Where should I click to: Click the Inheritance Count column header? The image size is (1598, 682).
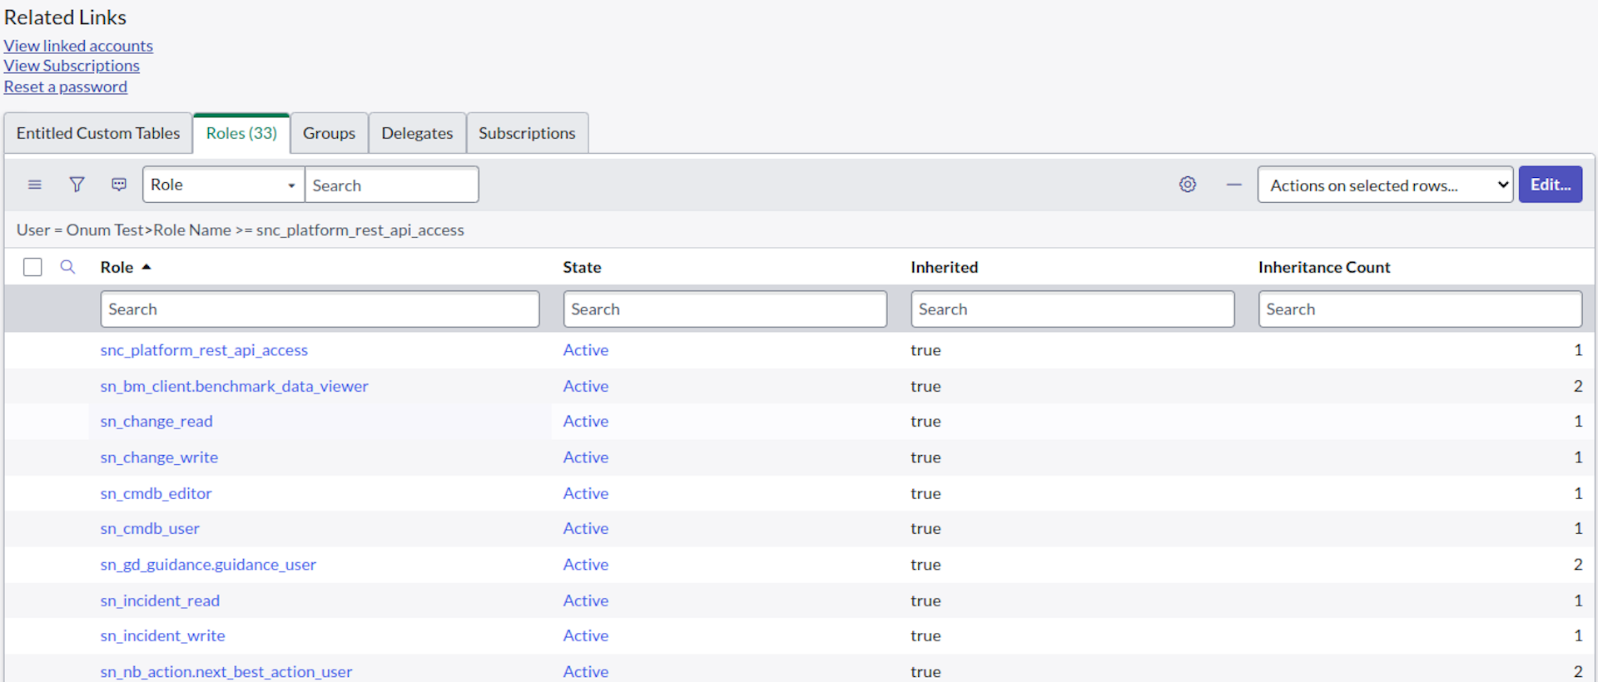[1324, 267]
